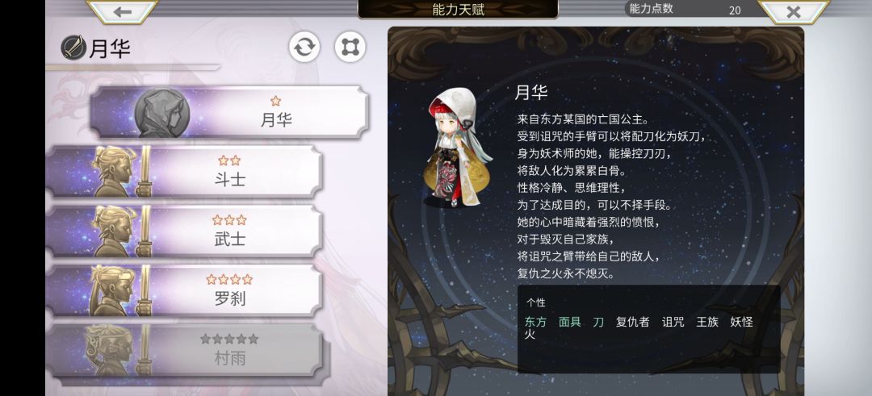
Task: Select the 武士 three-star job
Action: coord(185,231)
